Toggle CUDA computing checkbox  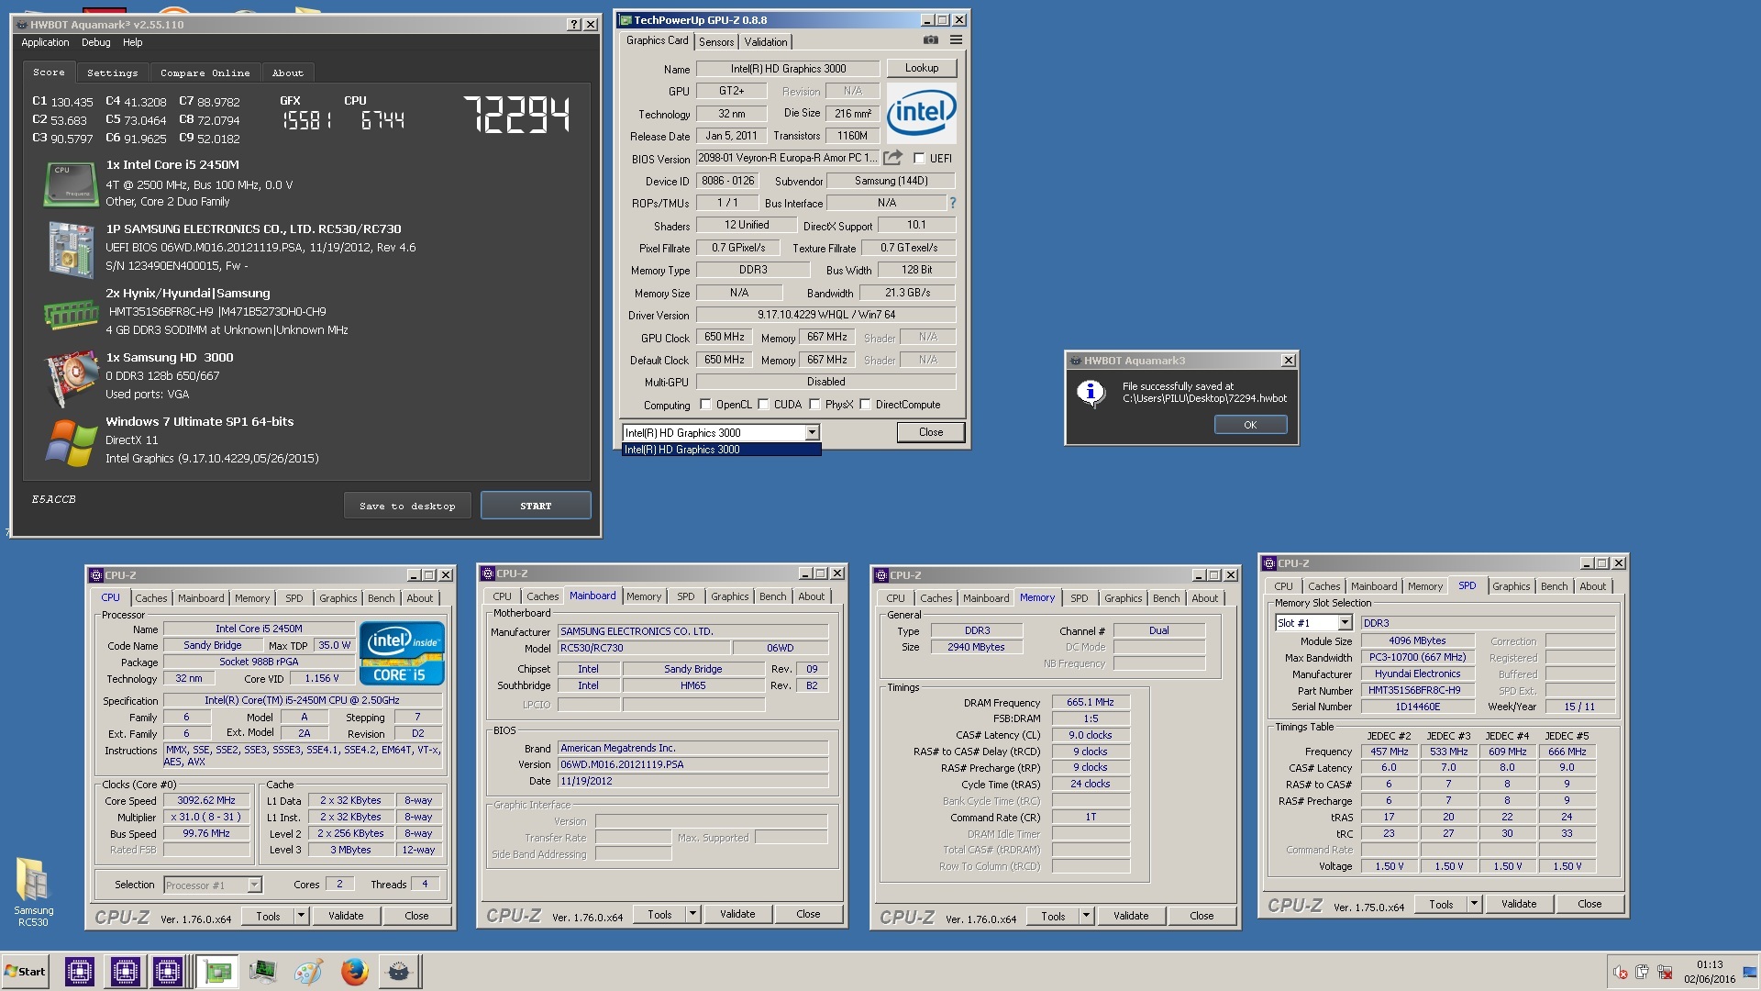click(763, 405)
